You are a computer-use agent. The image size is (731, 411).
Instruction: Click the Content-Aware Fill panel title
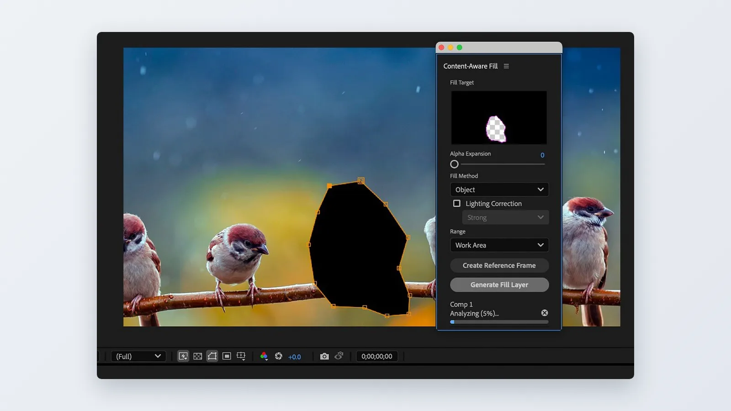[471, 66]
